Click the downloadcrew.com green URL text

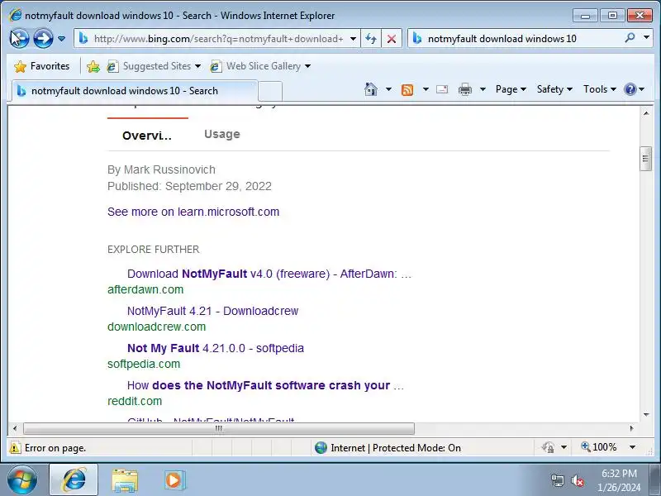point(156,327)
